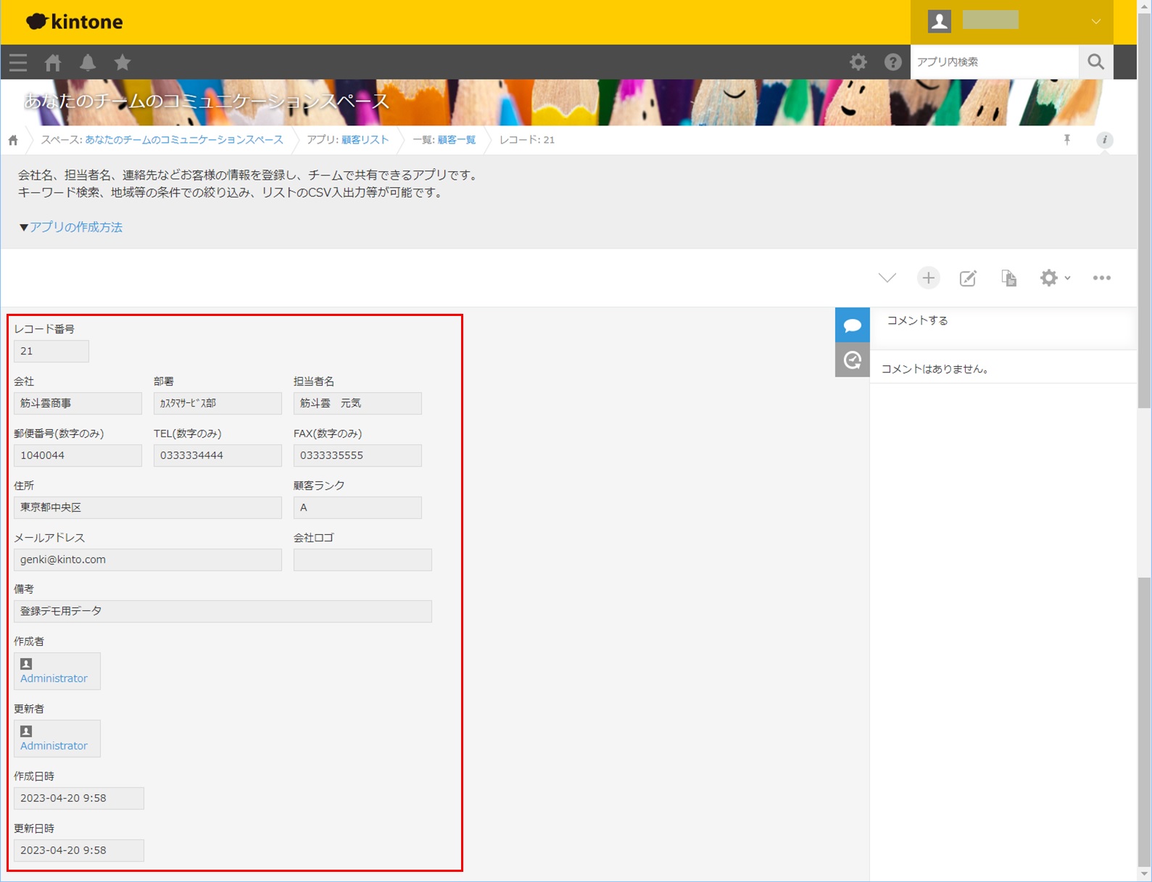Go to the portal home icon
This screenshot has height=882, width=1152.
point(53,62)
